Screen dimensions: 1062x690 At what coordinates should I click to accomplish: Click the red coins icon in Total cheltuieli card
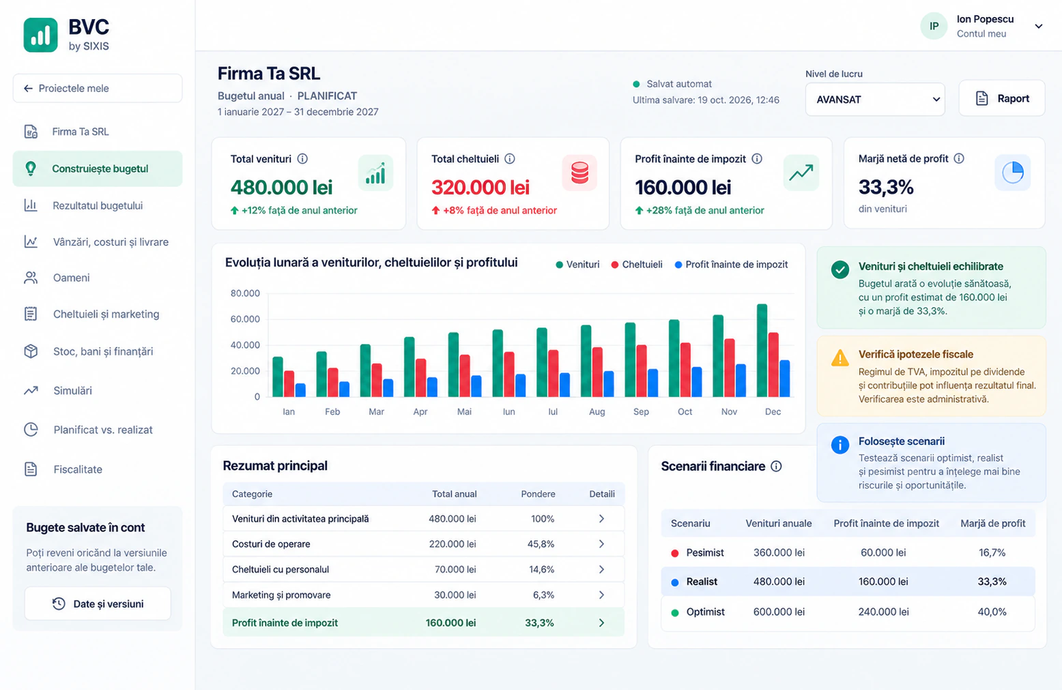point(579,173)
